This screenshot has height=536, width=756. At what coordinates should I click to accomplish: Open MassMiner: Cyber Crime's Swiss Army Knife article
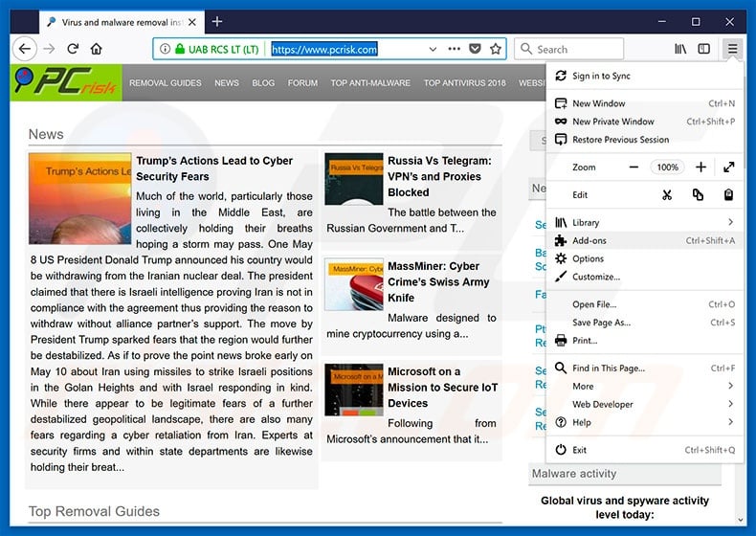click(438, 281)
